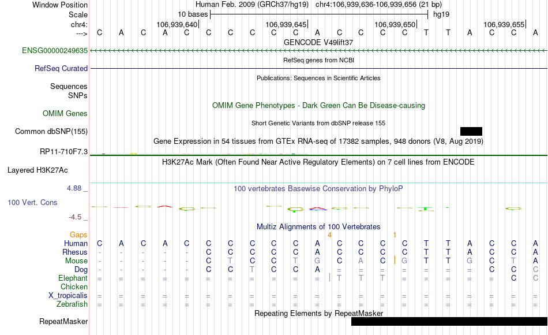Open the RefSeq Curated track label

[x=61, y=68]
